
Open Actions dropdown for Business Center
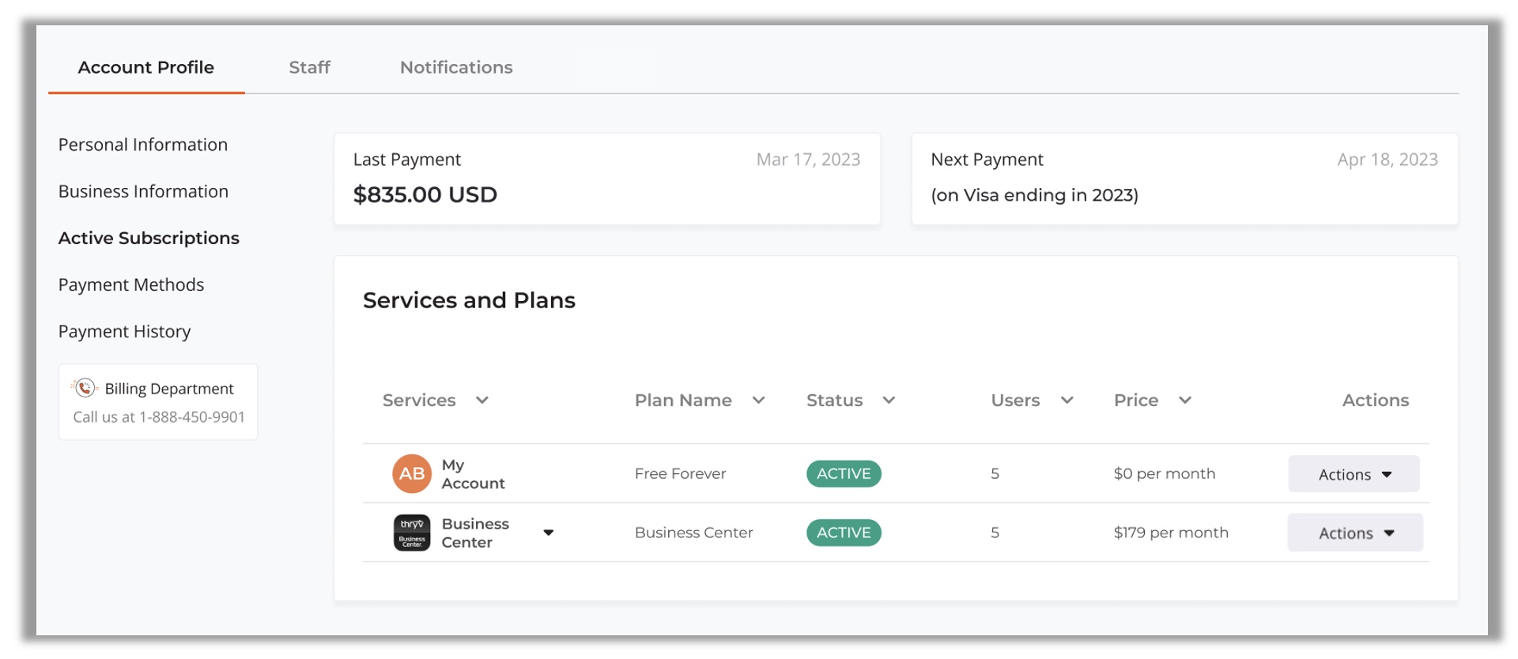[x=1354, y=533]
